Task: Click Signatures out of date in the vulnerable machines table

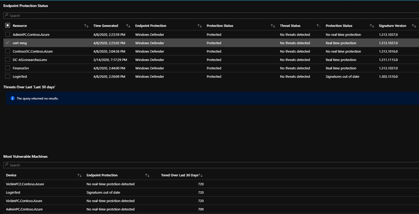Action: pos(103,192)
